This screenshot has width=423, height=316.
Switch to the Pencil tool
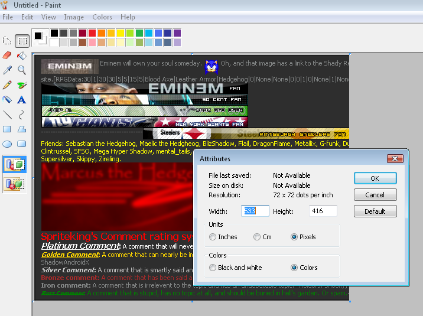7,85
